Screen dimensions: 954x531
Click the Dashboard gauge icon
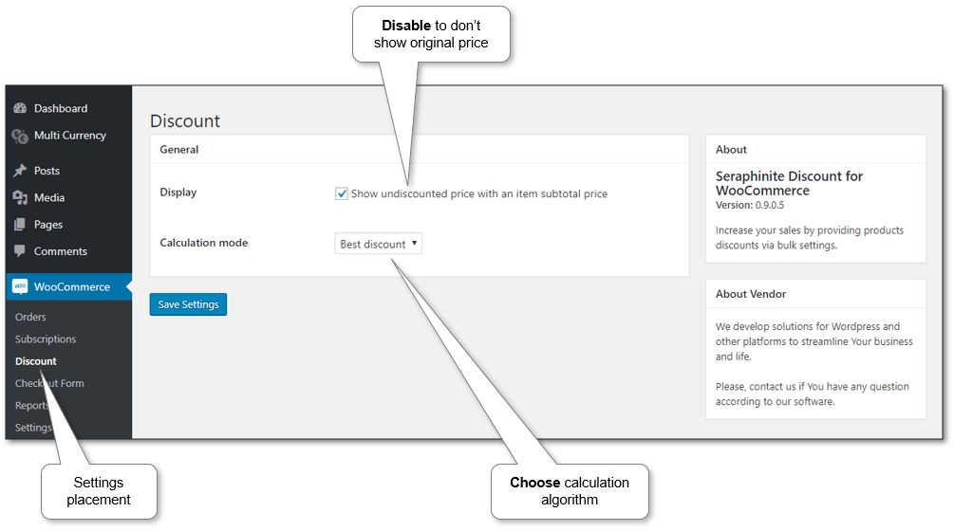[x=20, y=108]
